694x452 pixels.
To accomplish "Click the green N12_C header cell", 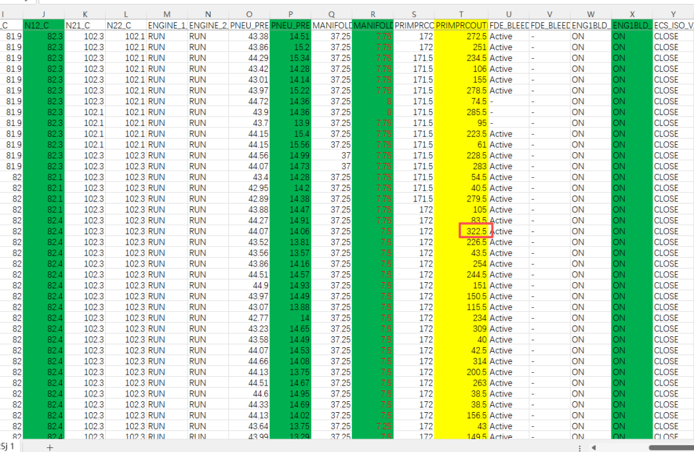I will pos(43,25).
